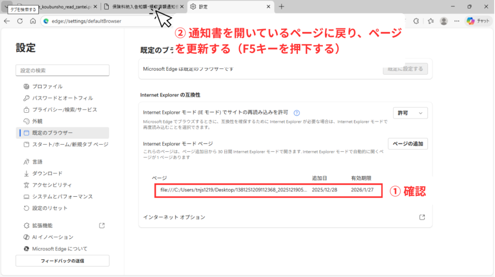
Task: Close the 設定 tab
Action: click(268, 7)
